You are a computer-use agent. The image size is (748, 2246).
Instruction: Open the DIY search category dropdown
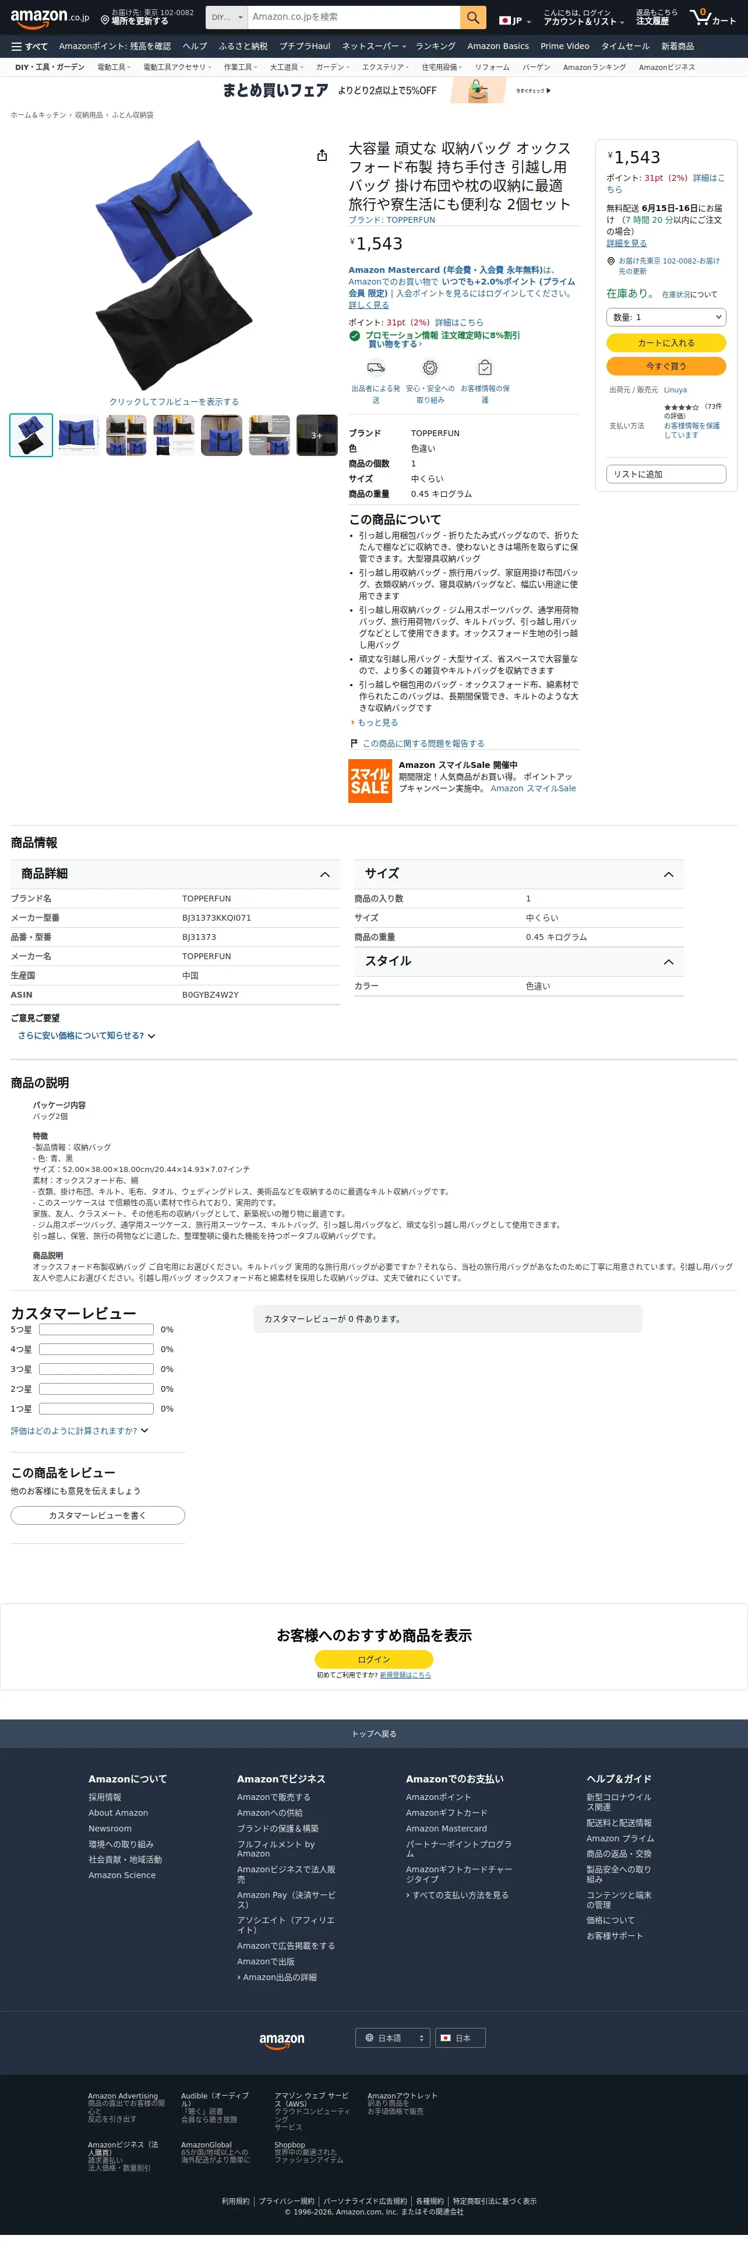pyautogui.click(x=227, y=16)
